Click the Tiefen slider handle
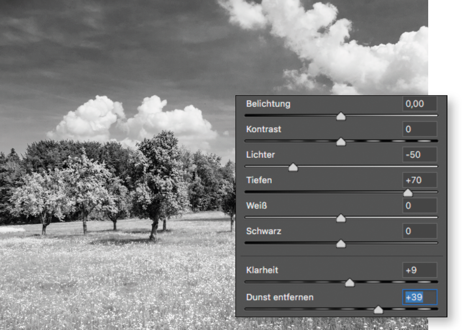 coord(408,193)
